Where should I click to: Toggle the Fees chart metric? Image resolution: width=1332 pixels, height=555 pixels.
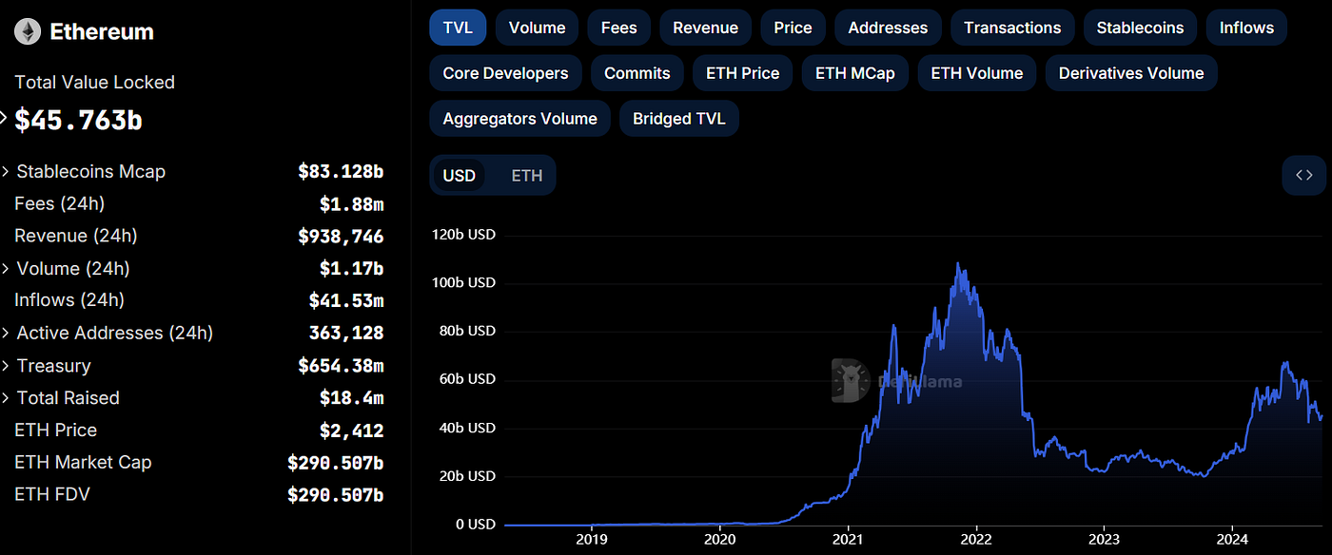coord(618,28)
